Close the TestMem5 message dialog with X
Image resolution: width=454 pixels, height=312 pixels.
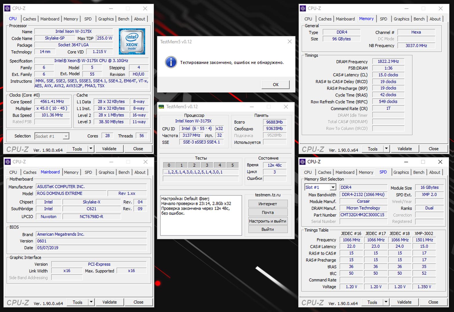tap(290, 42)
